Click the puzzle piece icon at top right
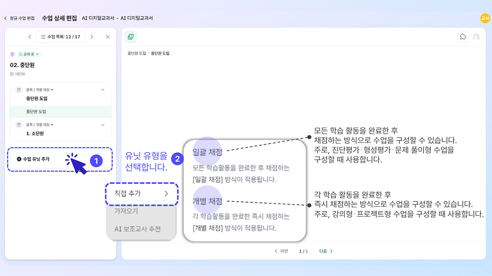This screenshot has width=492, height=276. pos(462,37)
